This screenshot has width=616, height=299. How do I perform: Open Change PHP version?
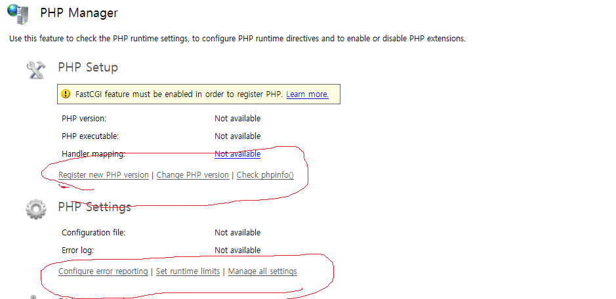click(192, 175)
